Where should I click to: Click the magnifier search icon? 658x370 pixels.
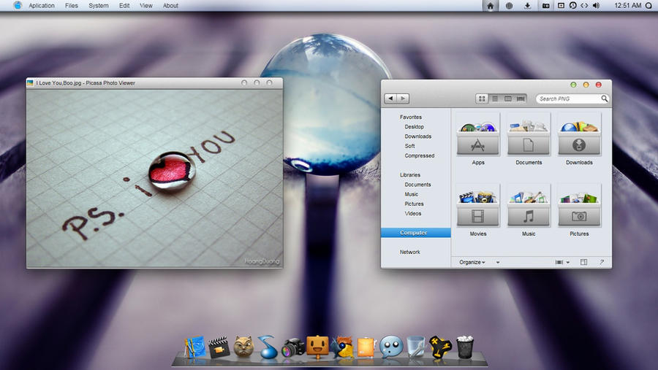click(x=605, y=99)
